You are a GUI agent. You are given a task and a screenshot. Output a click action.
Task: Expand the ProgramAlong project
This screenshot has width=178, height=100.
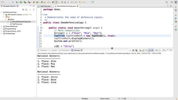[1, 29]
